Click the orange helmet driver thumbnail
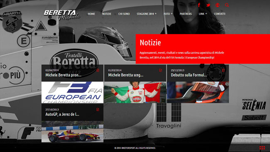 coord(198,92)
